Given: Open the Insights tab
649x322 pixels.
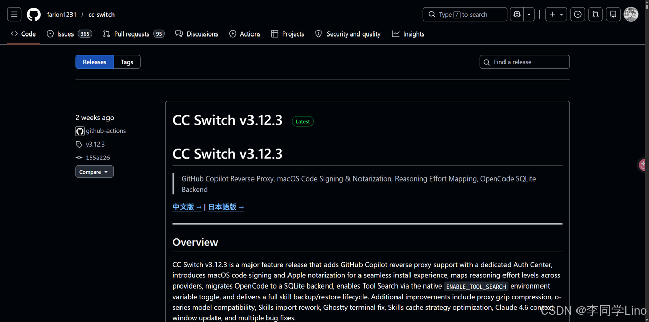Looking at the screenshot, I should pos(408,34).
